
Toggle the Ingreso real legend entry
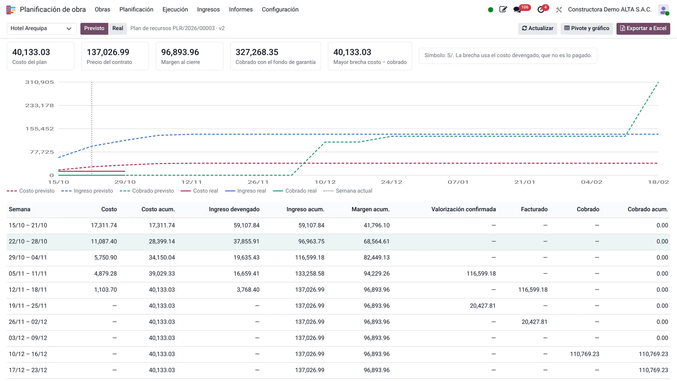coord(245,191)
